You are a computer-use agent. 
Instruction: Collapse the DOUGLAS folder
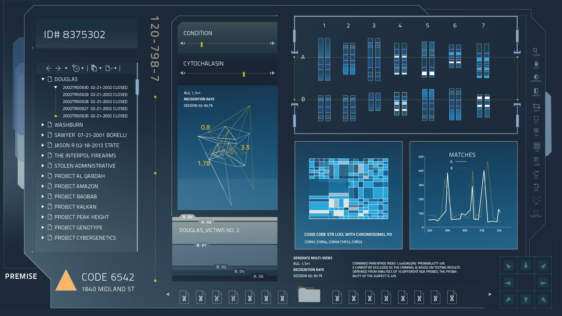tap(43, 79)
